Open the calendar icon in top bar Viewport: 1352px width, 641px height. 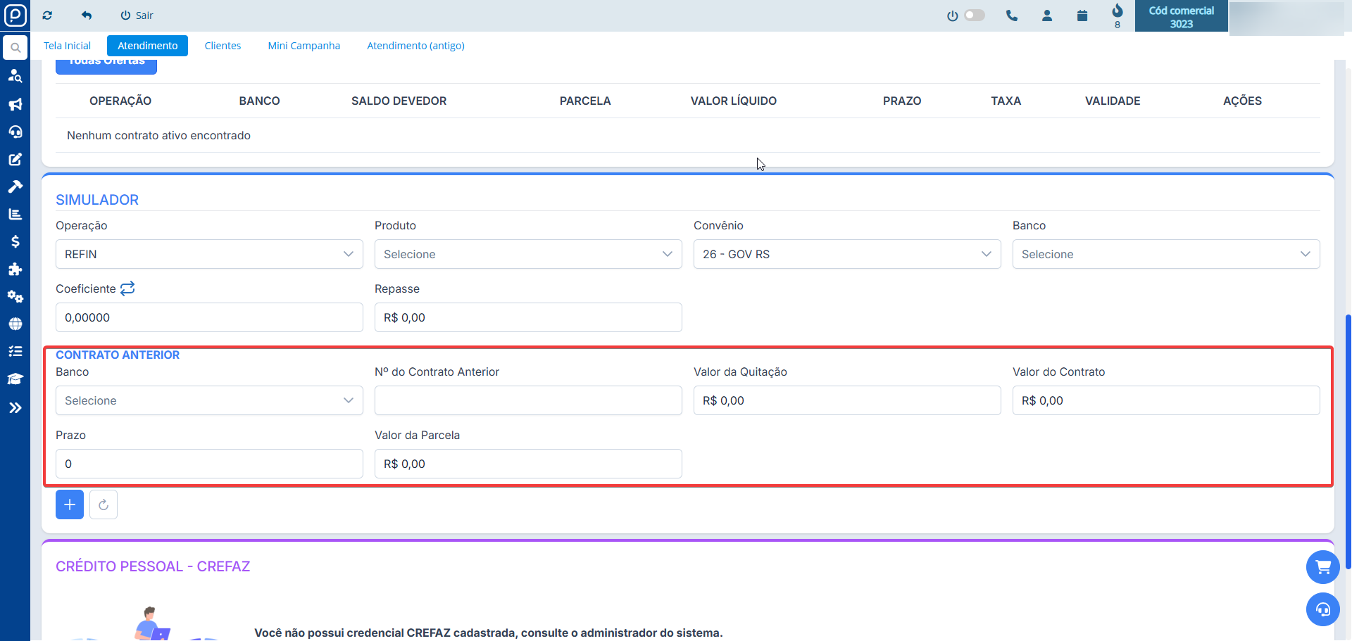1082,15
